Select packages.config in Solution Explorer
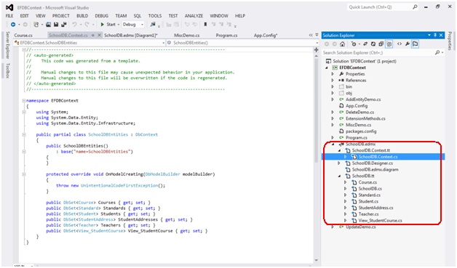This screenshot has height=268, width=457. [361, 131]
